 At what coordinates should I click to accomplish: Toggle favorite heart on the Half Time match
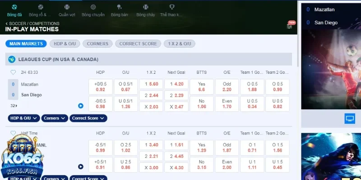[x=13, y=134]
